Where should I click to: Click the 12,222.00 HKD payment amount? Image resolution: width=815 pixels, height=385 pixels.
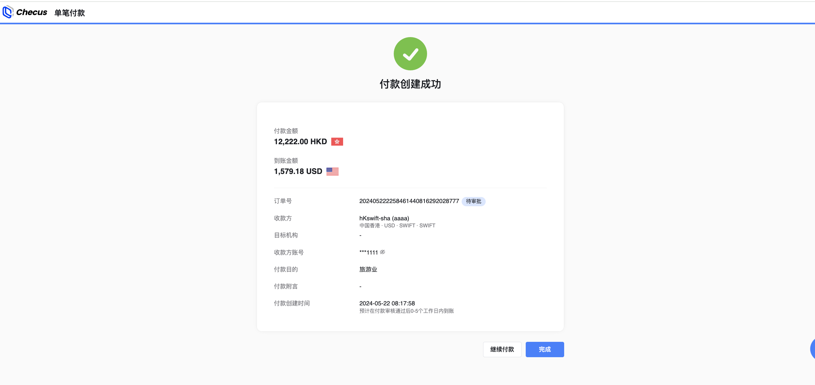click(300, 142)
